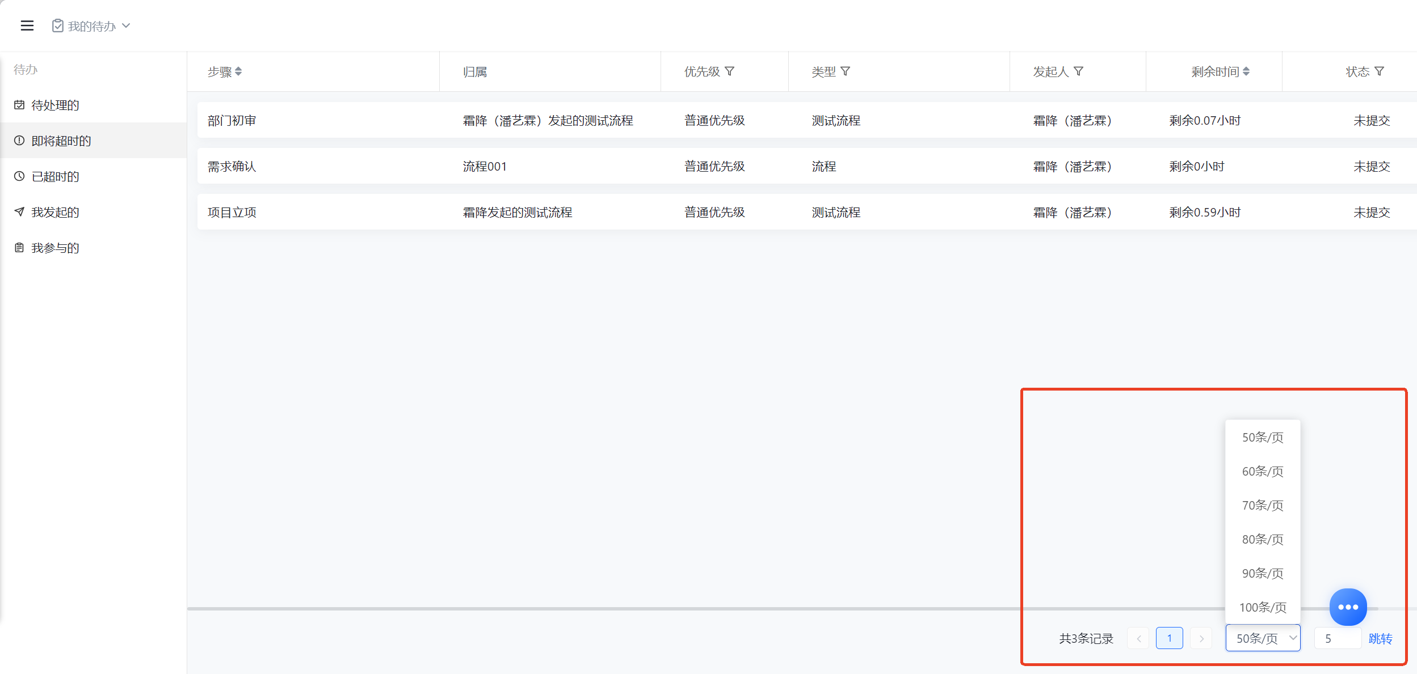
Task: Choose 50条/页 from the dropdown list
Action: (1263, 437)
